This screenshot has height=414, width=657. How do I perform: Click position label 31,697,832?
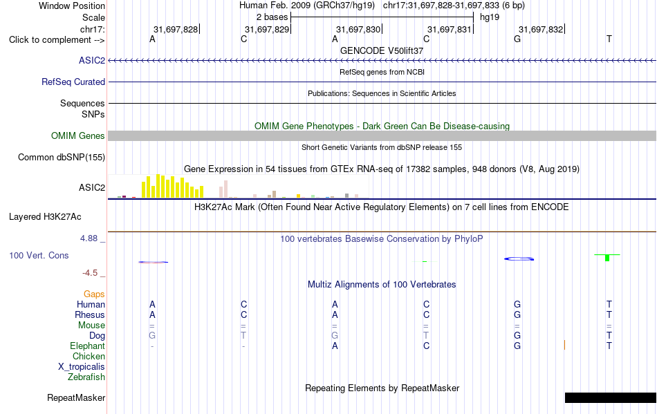(x=541, y=30)
